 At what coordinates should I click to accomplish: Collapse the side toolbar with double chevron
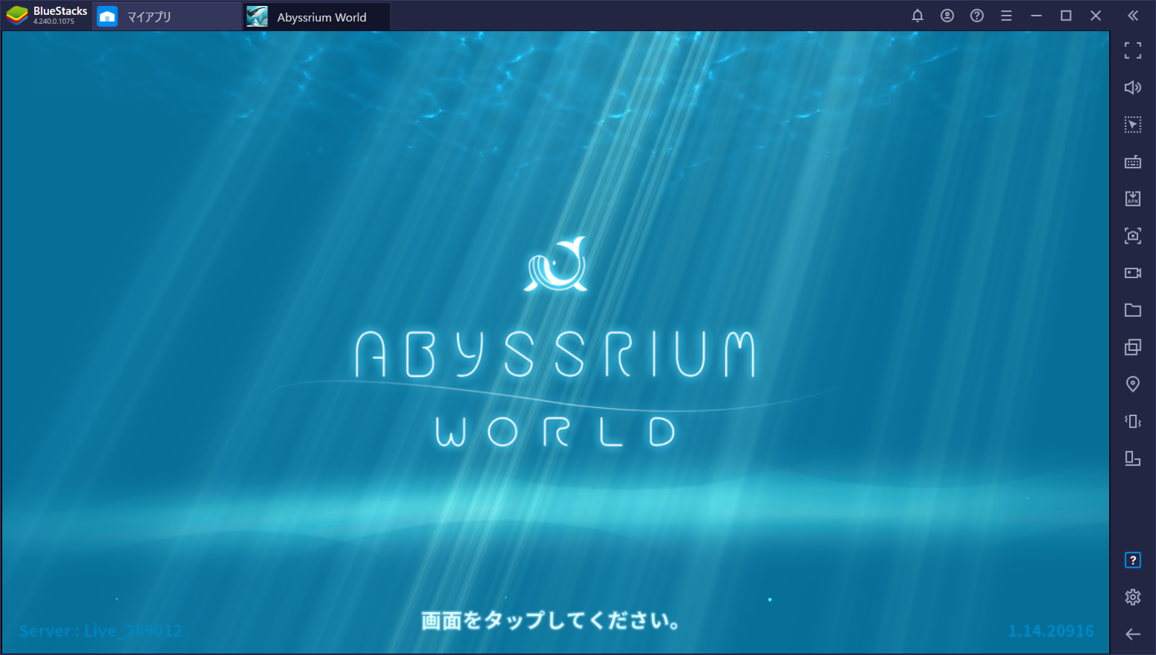tap(1133, 16)
